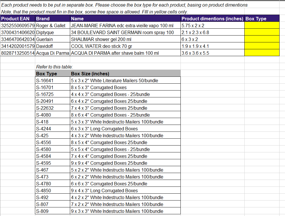Click the Acqua Di Parma brand cell
This screenshot has width=285, height=216.
point(52,53)
